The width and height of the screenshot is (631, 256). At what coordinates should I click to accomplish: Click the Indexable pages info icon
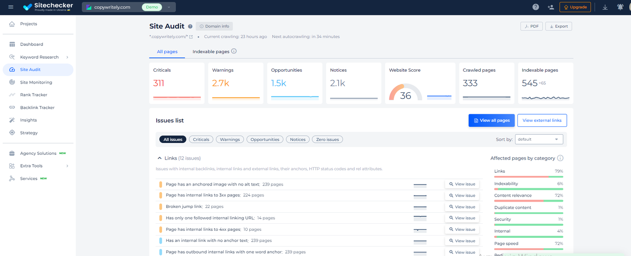(234, 51)
